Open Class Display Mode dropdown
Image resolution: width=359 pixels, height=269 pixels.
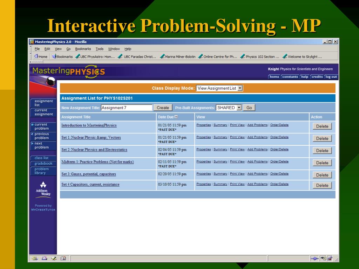point(219,88)
